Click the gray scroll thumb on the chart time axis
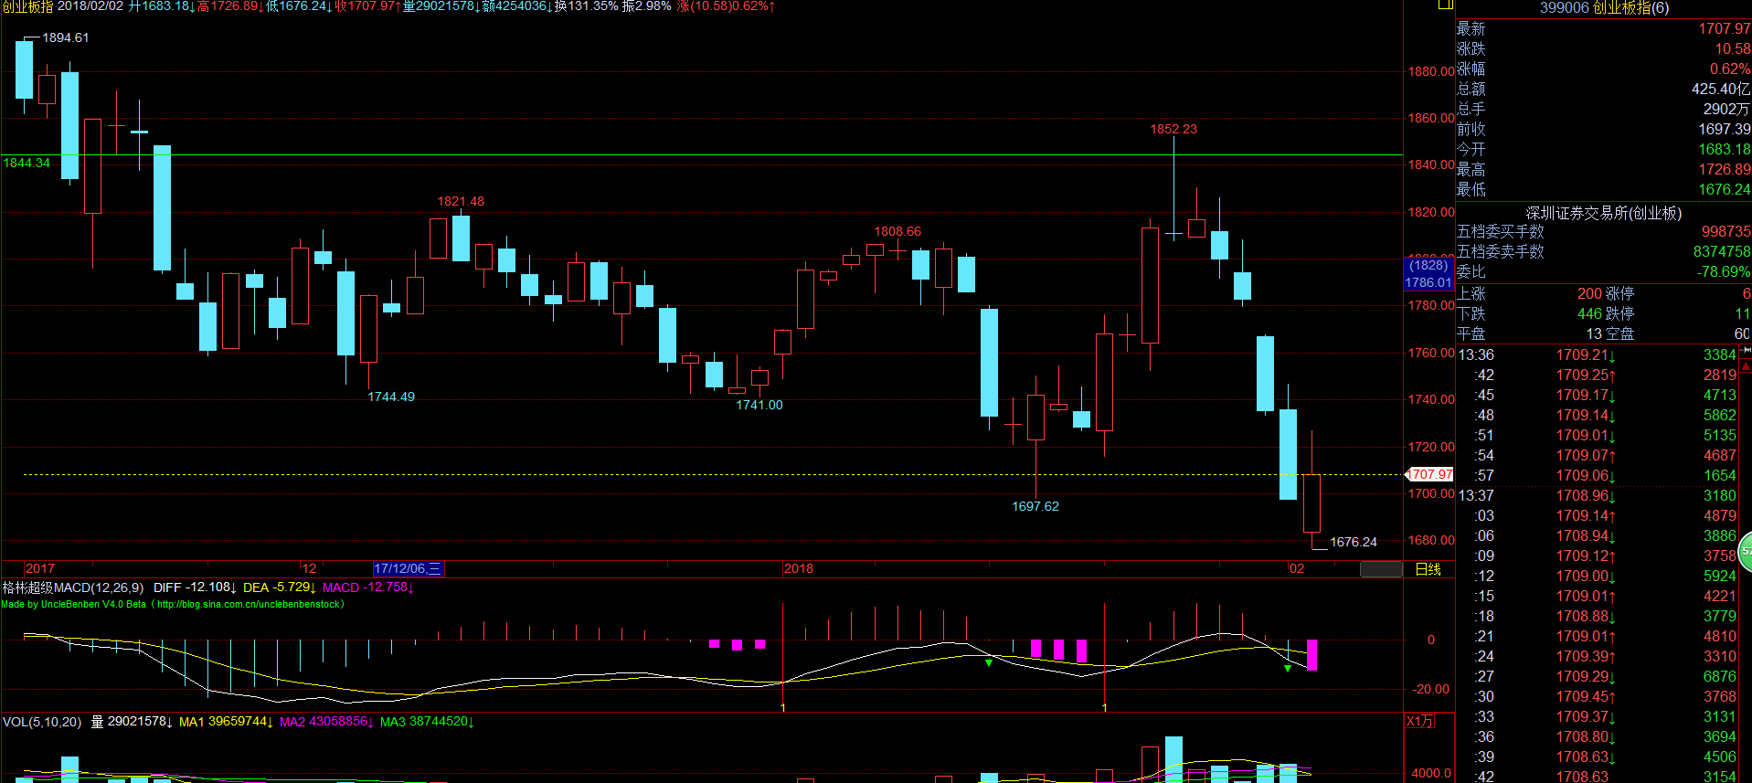Screen dimensions: 1752x783 coord(1381,569)
